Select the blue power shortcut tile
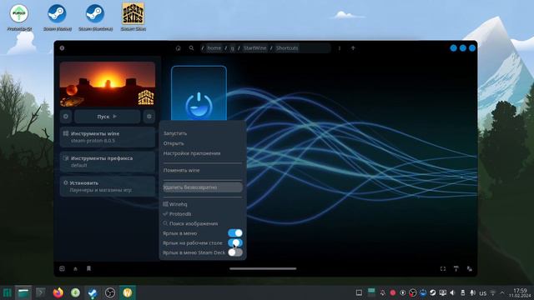The height and width of the screenshot is (300, 534). tap(199, 93)
